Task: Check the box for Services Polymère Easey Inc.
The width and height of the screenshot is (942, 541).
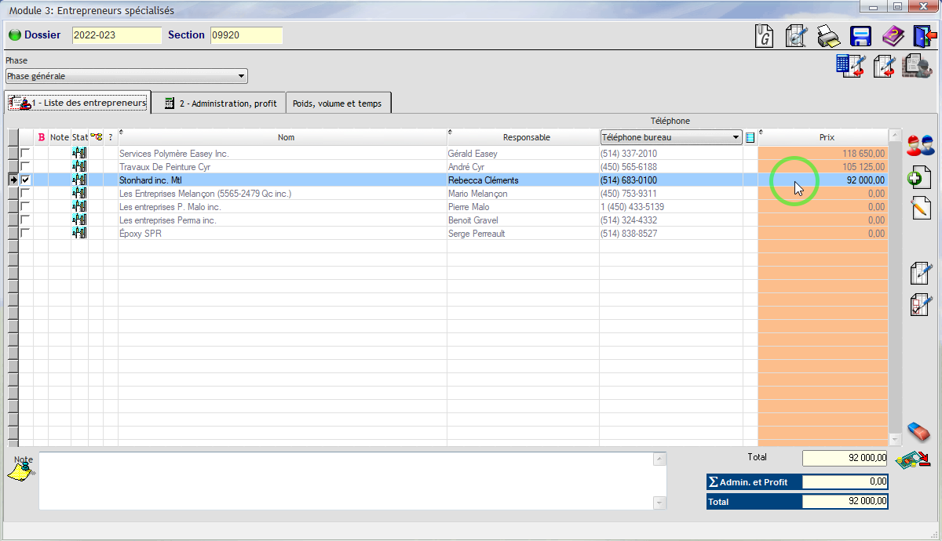Action: 26,154
